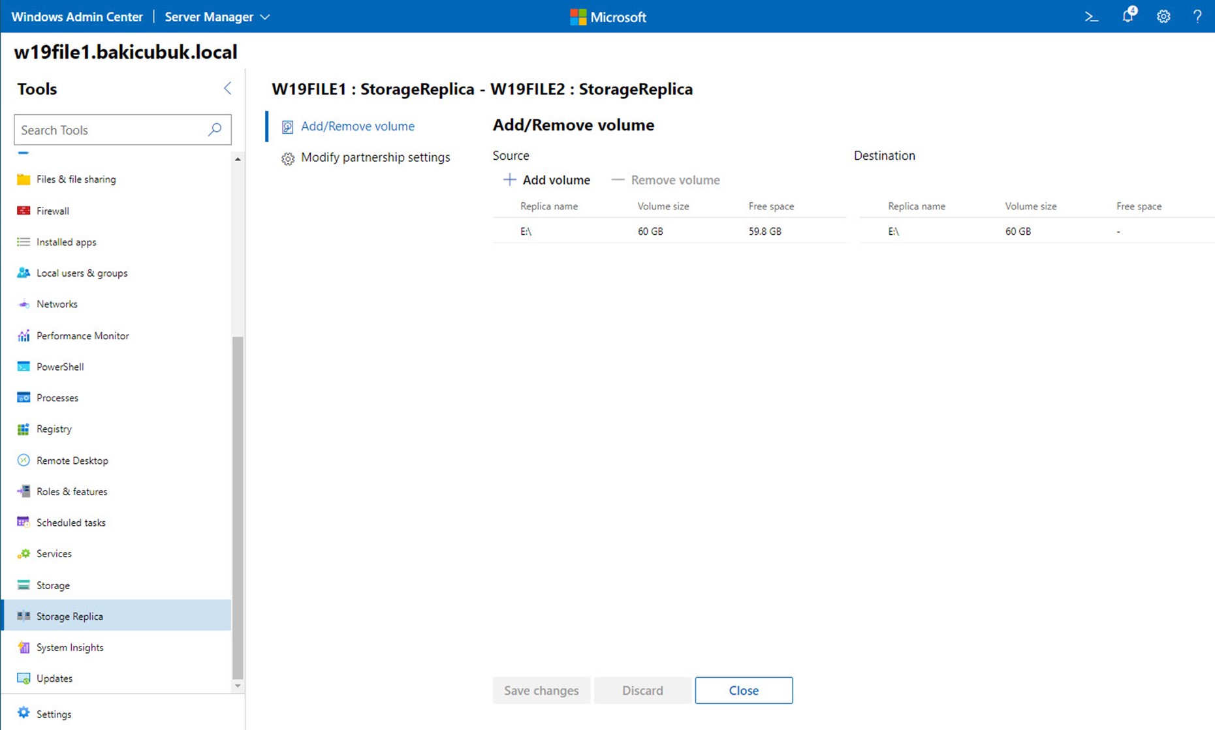Collapse the Tools pane chevron

coord(227,88)
